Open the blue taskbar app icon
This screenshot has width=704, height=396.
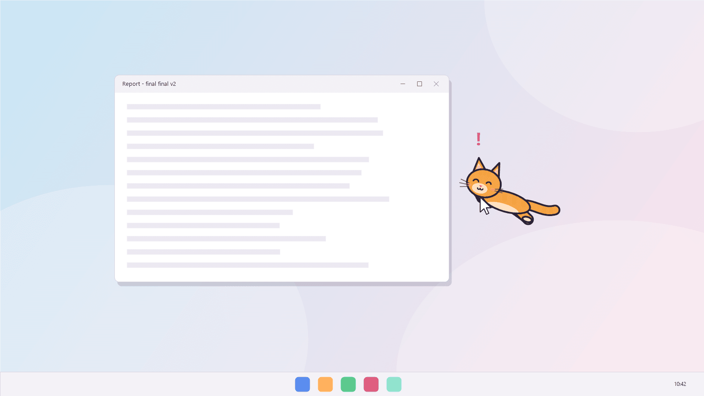[x=302, y=384]
